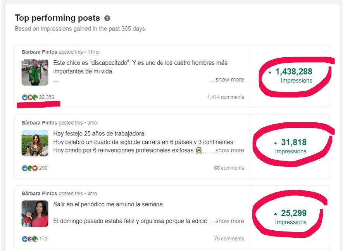
Task: Click Bárbara Pintos name on the 4mo post
Action: 39,194
